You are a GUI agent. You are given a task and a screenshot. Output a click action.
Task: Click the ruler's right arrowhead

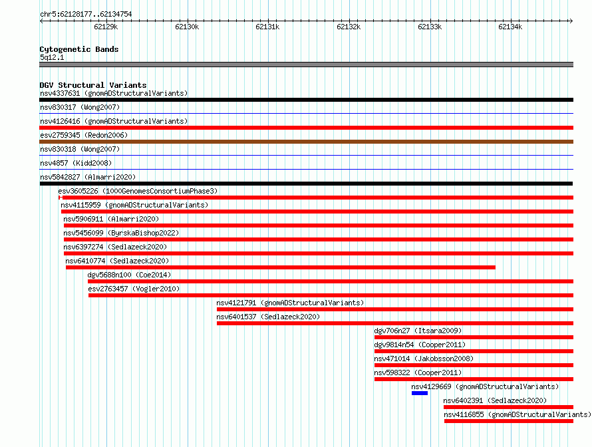[x=571, y=21]
